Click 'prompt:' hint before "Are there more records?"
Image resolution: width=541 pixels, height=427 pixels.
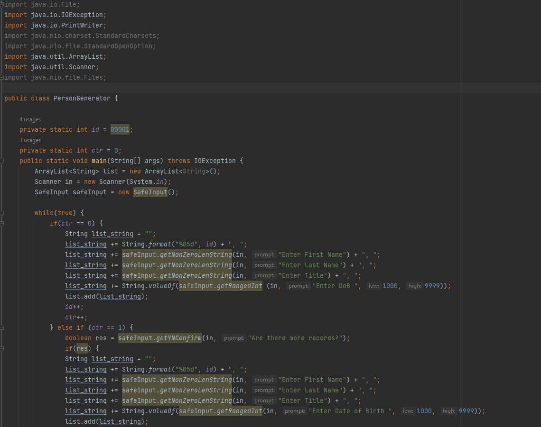tap(234, 338)
